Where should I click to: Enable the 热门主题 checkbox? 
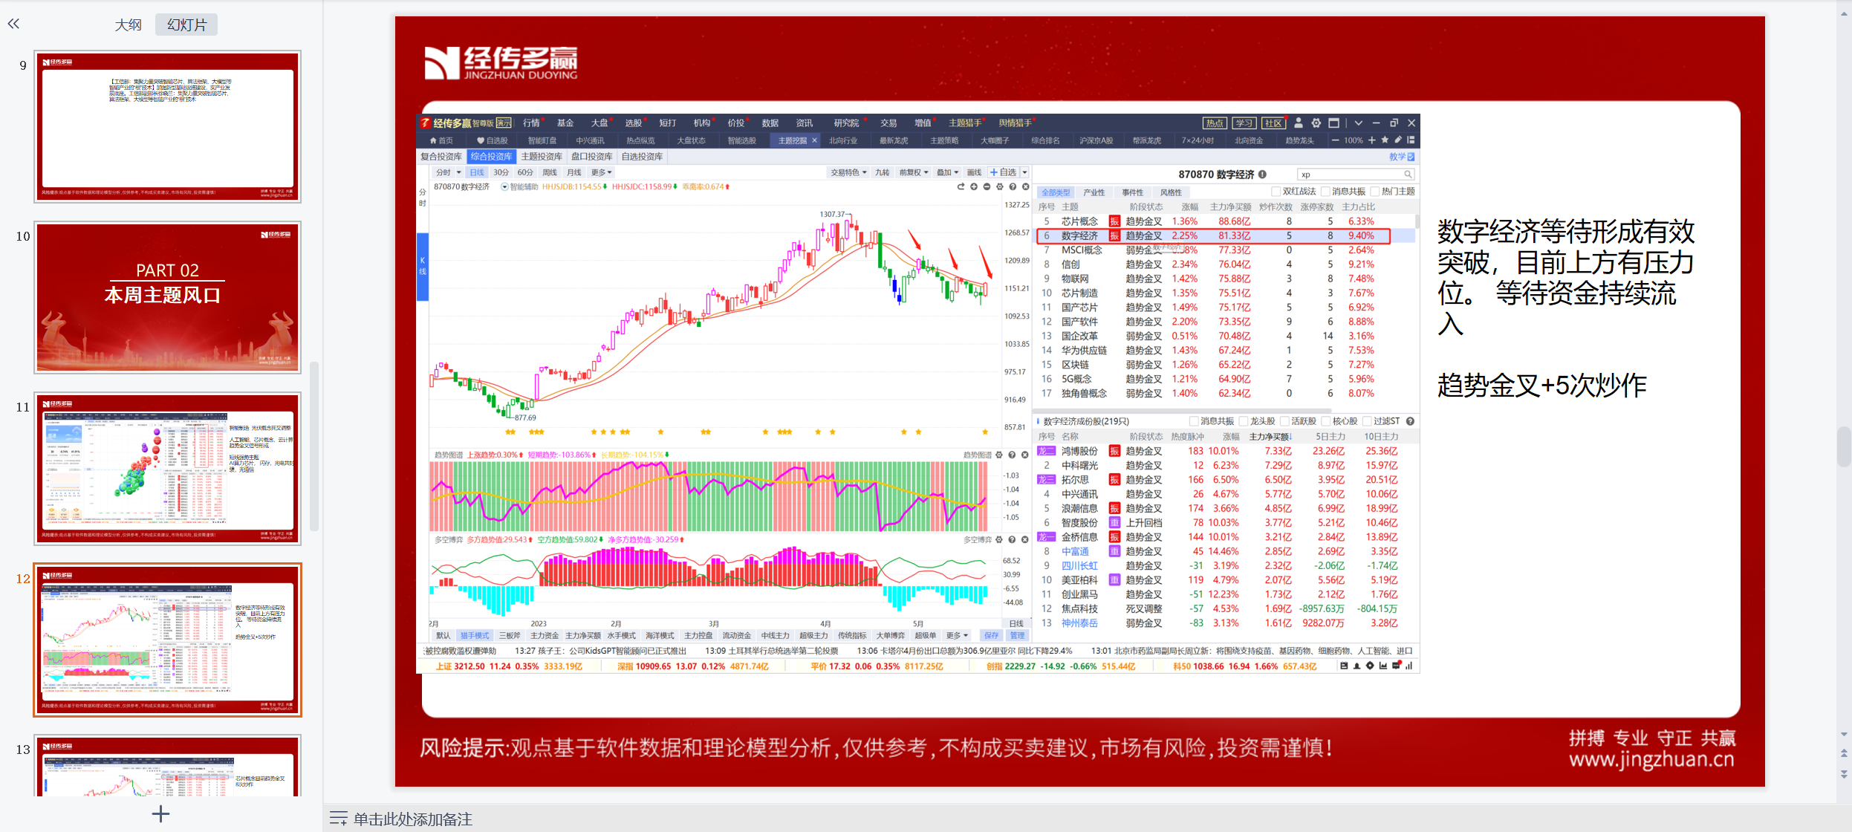[1374, 192]
